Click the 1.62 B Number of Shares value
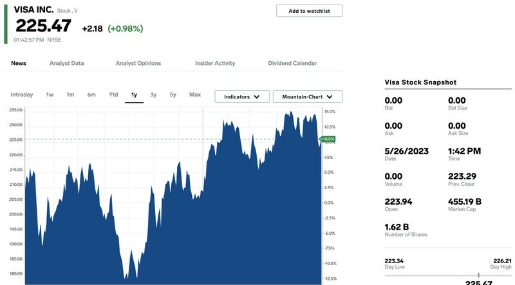515x285 pixels. (397, 227)
